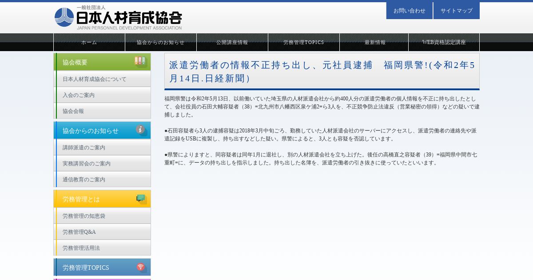Click the article title 派遣労働者の情報不正持ち出し
Image resolution: width=533 pixels, height=280 pixels.
tap(322, 72)
